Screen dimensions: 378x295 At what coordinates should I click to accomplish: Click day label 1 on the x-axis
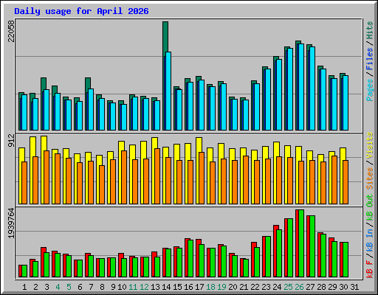(x=24, y=287)
